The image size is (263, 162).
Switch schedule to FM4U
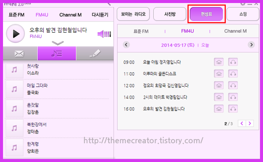pyautogui.click(x=188, y=31)
